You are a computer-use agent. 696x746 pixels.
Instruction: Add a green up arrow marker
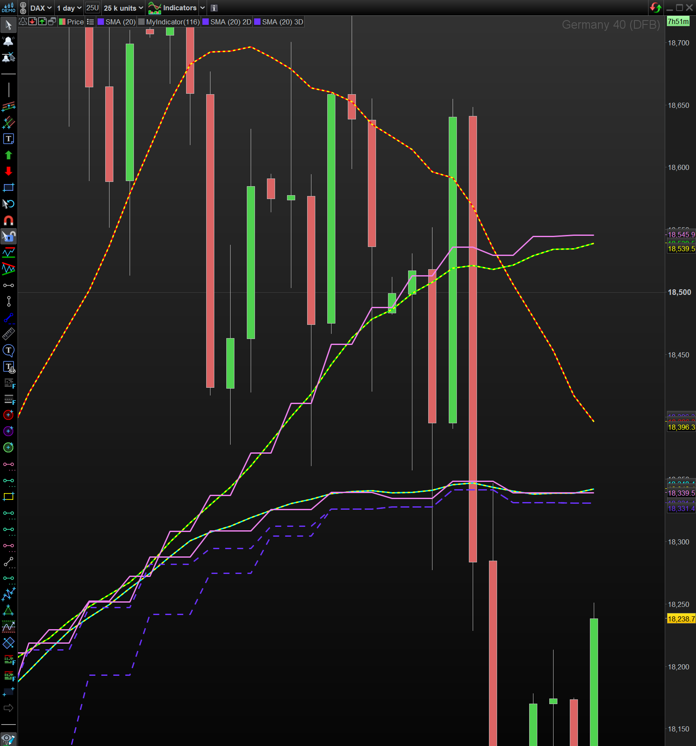pyautogui.click(x=9, y=155)
